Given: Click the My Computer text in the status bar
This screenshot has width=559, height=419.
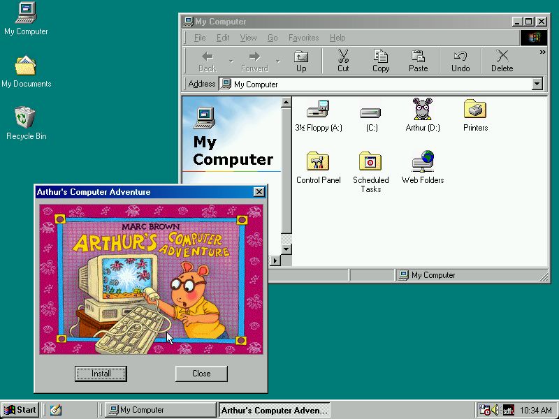Looking at the screenshot, I should click(x=433, y=275).
